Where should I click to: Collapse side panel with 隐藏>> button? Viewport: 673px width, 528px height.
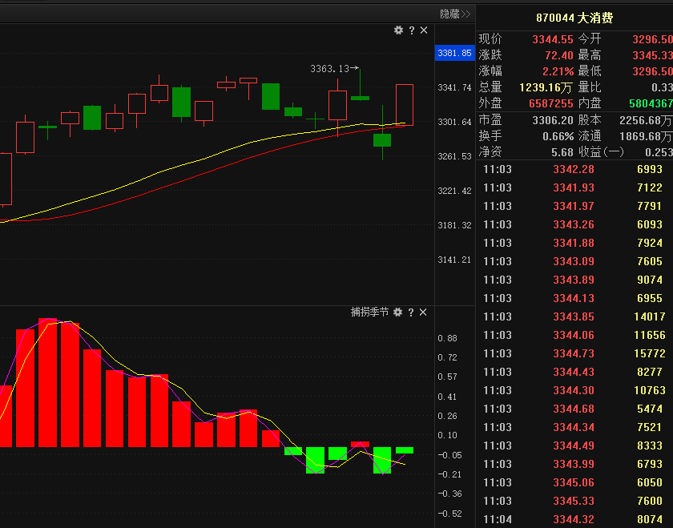[454, 14]
